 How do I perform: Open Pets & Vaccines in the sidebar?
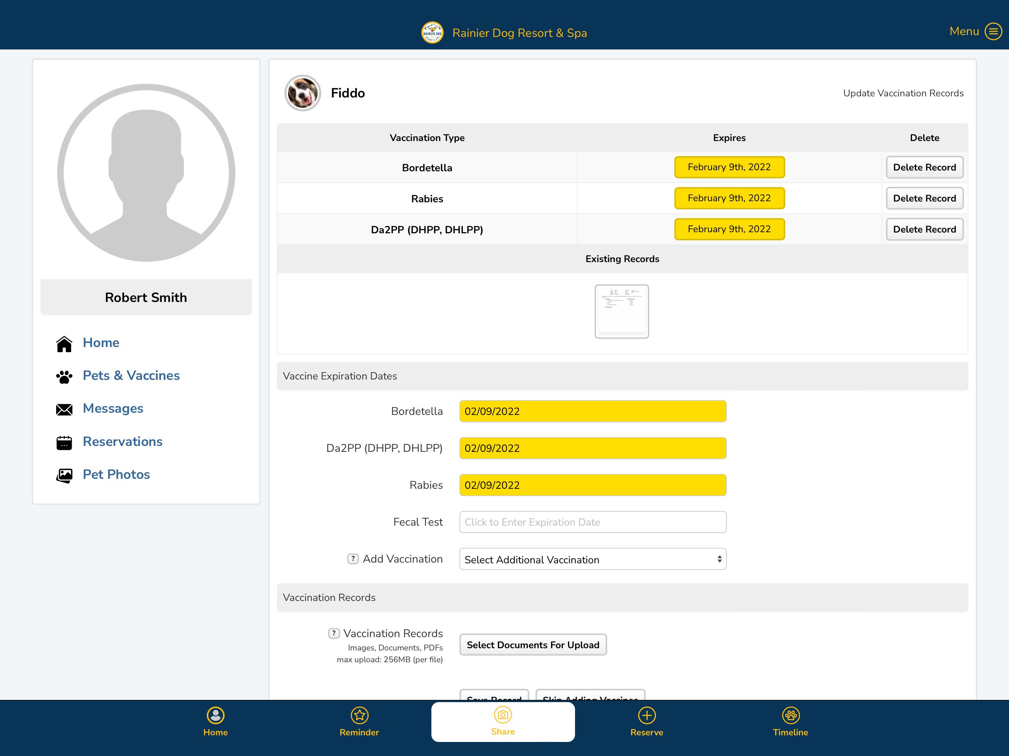point(131,375)
